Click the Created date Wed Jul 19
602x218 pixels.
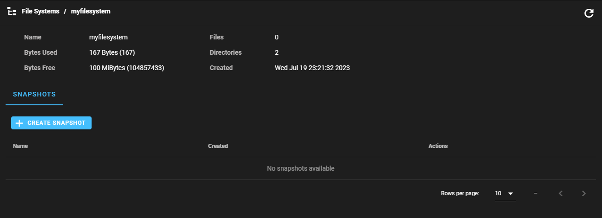click(x=312, y=68)
